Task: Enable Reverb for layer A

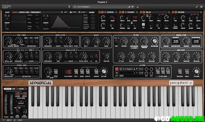Action: tap(173, 12)
